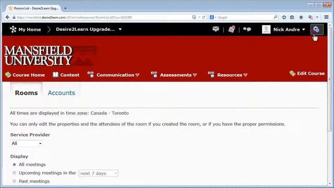334x188 pixels.
Task: Open the next 7 days dropdown
Action: coord(99,173)
